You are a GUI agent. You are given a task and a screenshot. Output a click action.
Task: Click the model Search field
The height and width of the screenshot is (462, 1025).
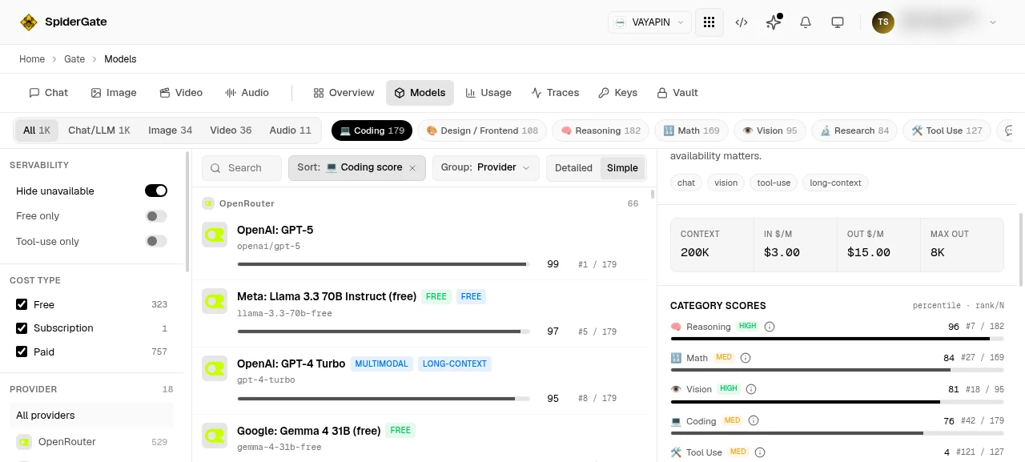point(242,168)
